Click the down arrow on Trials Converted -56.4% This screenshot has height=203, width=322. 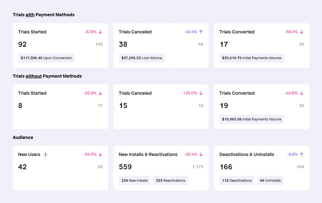pyautogui.click(x=302, y=32)
